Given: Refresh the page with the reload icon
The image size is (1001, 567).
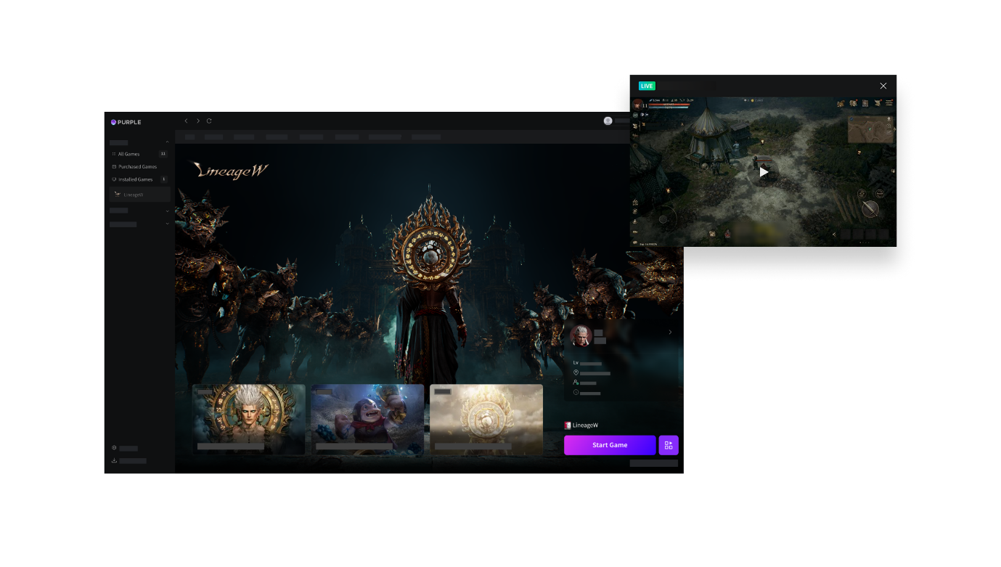Looking at the screenshot, I should pyautogui.click(x=209, y=121).
